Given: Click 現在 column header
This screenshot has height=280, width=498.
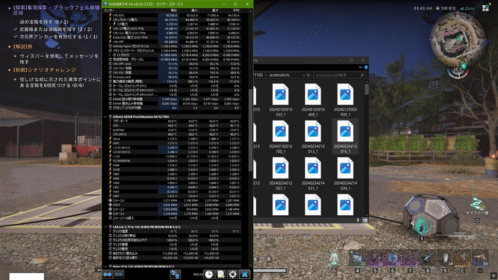Looking at the screenshot, I should [x=168, y=11].
